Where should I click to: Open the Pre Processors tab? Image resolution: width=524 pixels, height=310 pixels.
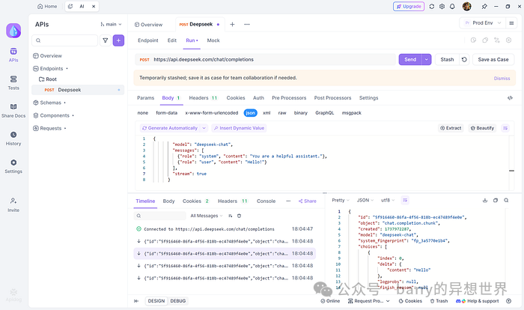point(289,98)
